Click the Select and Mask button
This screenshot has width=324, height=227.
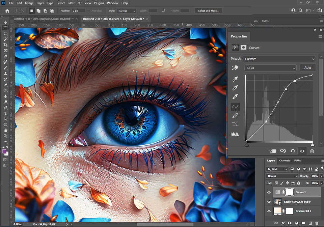coord(208,11)
